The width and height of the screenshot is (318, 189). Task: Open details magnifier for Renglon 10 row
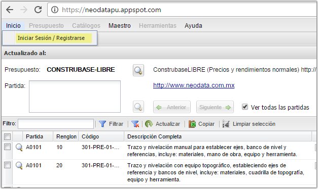pyautogui.click(x=19, y=147)
